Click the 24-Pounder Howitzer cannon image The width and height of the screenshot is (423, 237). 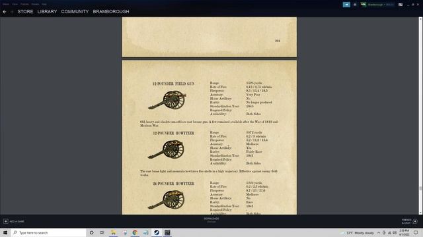click(167, 199)
